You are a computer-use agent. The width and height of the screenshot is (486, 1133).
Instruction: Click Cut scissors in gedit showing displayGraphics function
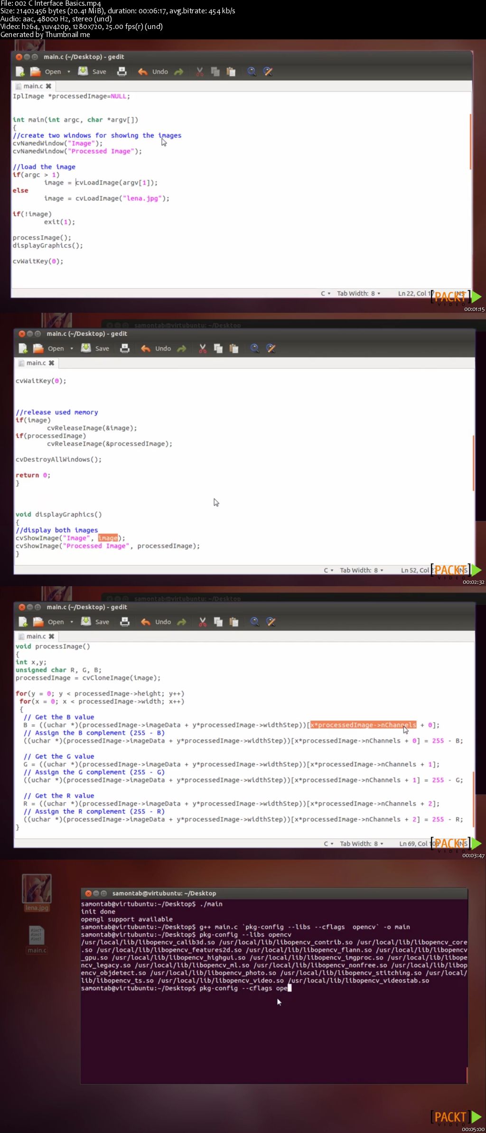[203, 348]
